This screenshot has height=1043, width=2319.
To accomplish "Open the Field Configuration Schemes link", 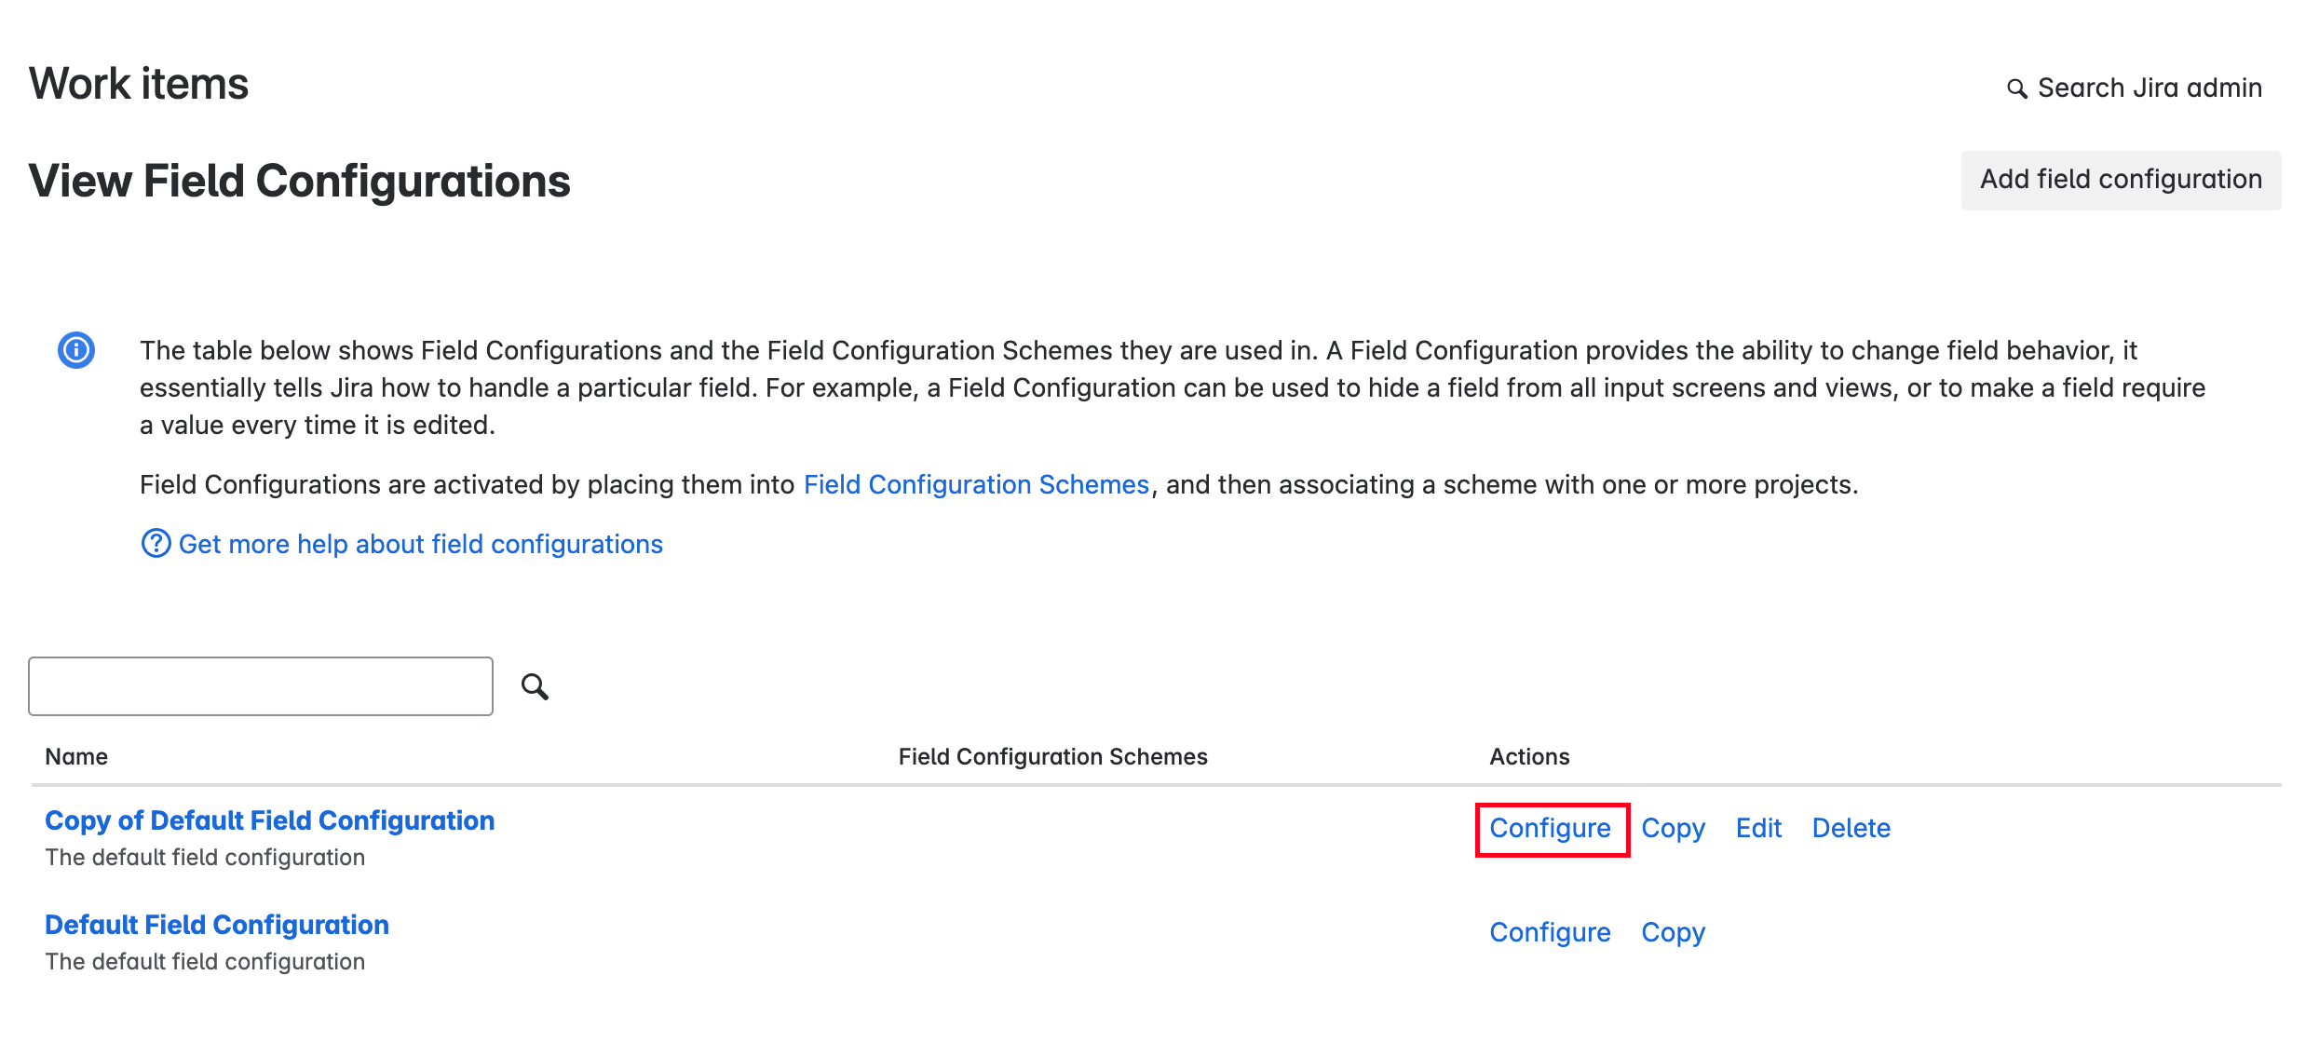I will coord(976,484).
